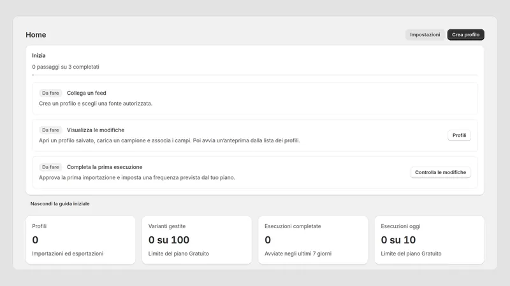Click the Crea profilo button

(x=465, y=35)
